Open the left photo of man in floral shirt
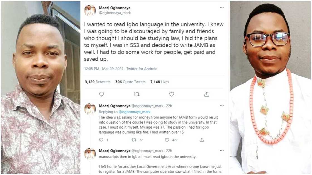312x175 pixels. tap(41, 87)
